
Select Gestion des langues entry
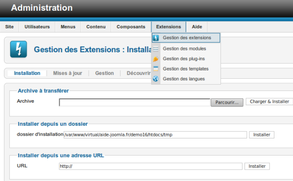point(186,79)
